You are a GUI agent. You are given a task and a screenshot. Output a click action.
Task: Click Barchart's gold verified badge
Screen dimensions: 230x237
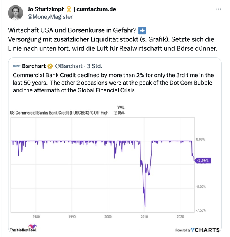[50, 66]
